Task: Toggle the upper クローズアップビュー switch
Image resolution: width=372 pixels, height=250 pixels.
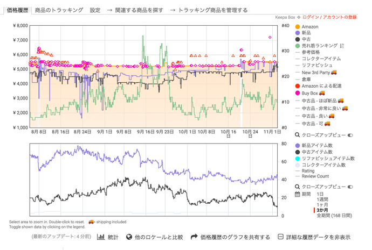Action: click(350, 135)
